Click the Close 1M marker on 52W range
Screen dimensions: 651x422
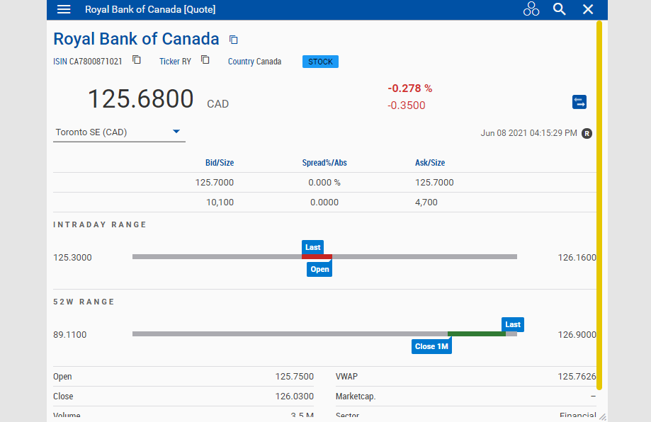431,346
